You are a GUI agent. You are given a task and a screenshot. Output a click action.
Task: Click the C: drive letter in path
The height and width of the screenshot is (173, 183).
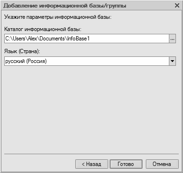(x=8, y=39)
